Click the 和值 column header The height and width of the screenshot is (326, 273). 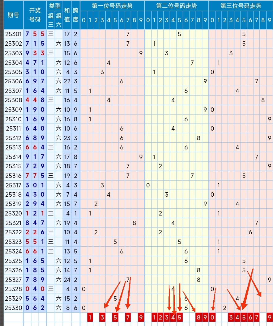click(67, 15)
